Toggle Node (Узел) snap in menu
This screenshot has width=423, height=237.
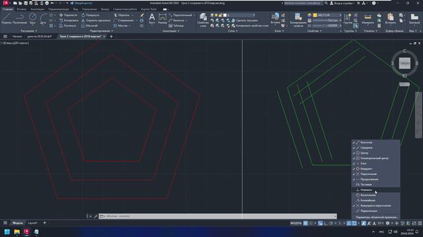[x=376, y=163]
